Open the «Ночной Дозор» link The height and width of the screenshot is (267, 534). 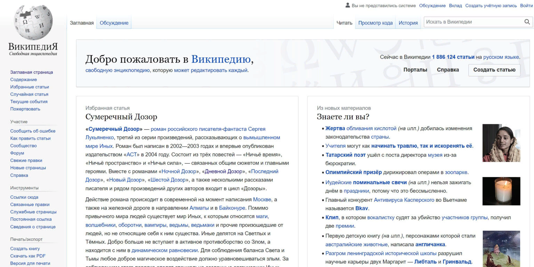[179, 171]
